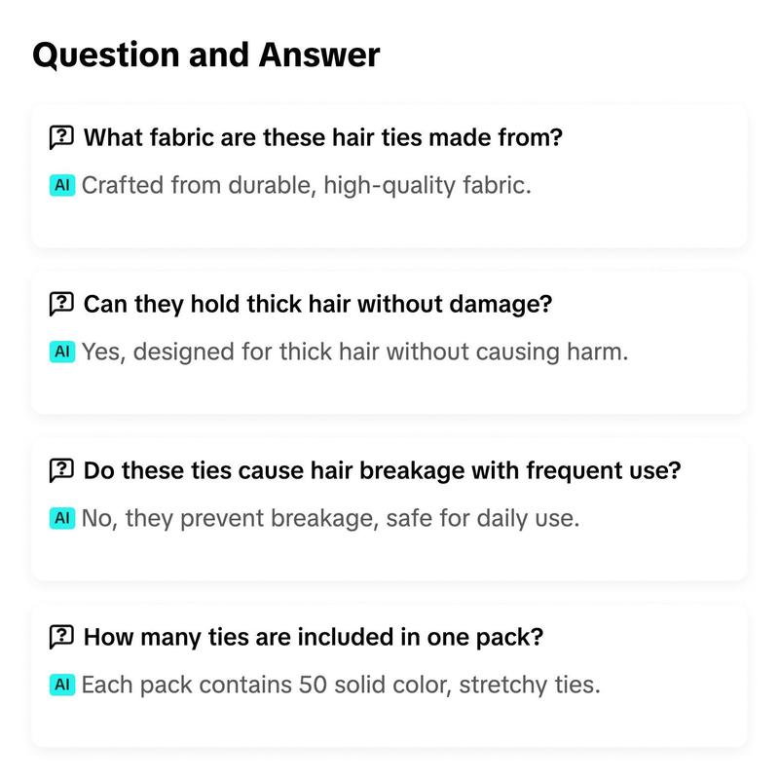Click the answer about thick hair without causing harm

pyautogui.click(x=354, y=352)
